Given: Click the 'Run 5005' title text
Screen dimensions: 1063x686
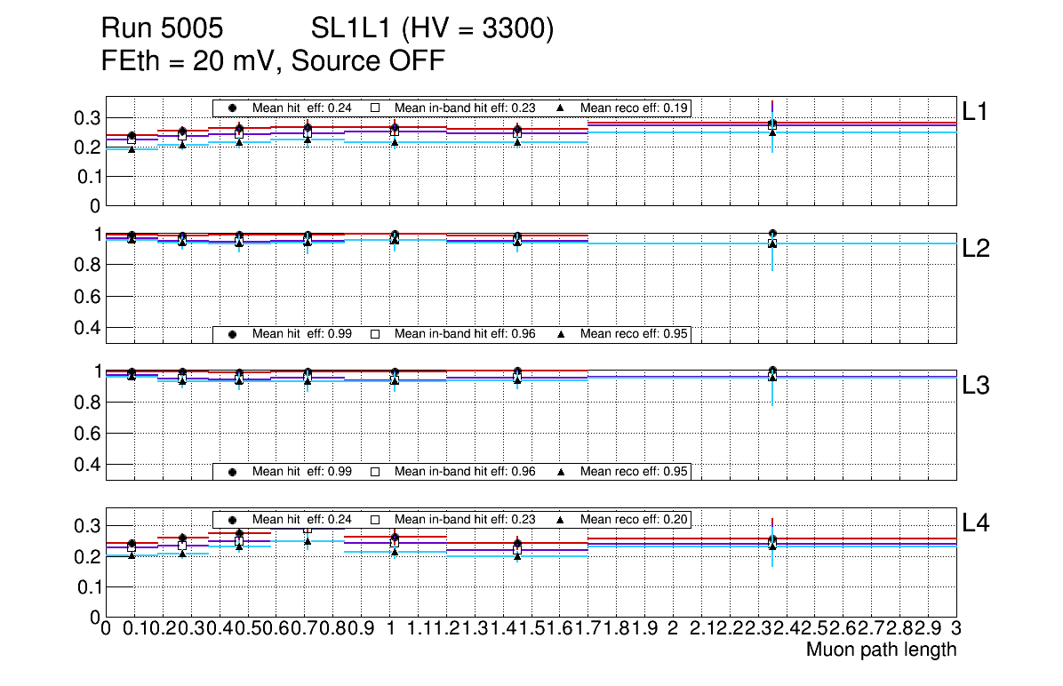Looking at the screenshot, I should 161,30.
